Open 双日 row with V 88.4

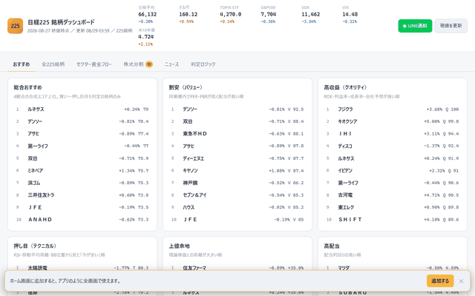click(237, 121)
